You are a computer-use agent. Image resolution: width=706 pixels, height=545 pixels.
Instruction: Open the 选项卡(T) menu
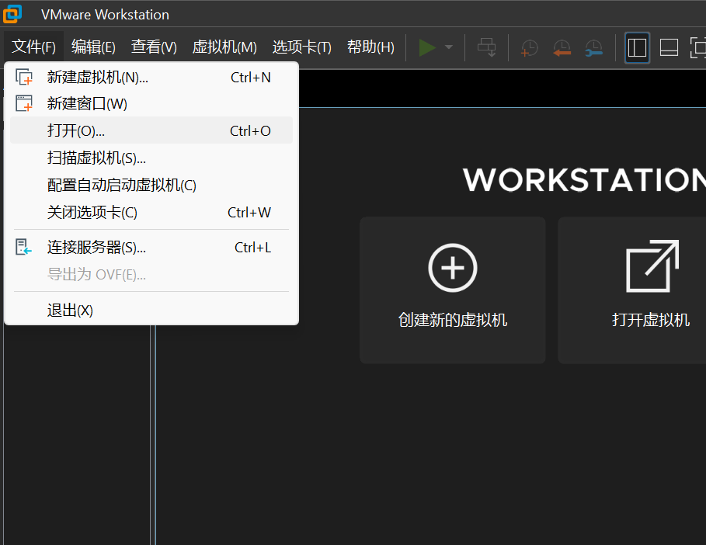pyautogui.click(x=301, y=47)
